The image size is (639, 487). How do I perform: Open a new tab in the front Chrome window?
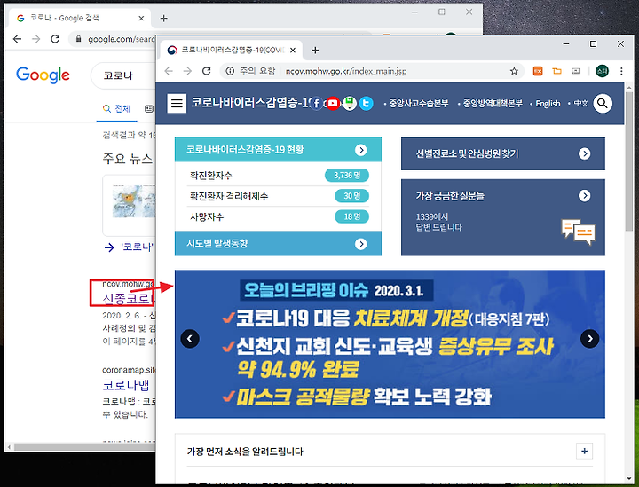(315, 50)
